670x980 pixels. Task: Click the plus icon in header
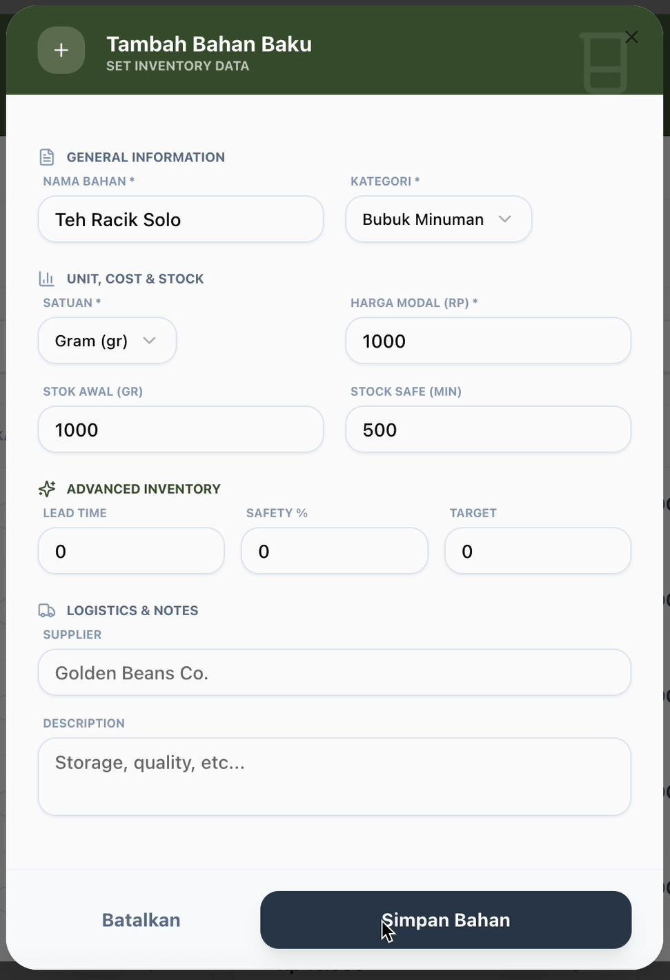coord(61,50)
